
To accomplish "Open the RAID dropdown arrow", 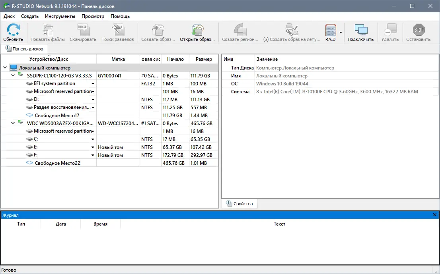I will [x=341, y=33].
